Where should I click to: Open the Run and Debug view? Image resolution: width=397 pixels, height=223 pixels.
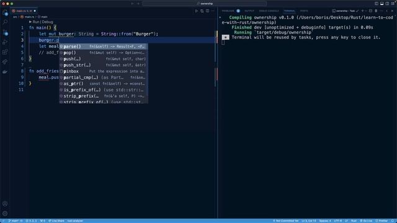pyautogui.click(x=5, y=42)
